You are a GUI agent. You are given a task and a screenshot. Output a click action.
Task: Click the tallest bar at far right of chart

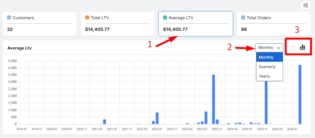click(x=300, y=95)
